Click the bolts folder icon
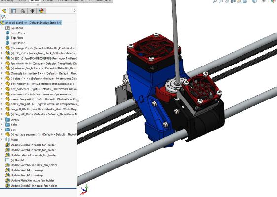 point(7,125)
